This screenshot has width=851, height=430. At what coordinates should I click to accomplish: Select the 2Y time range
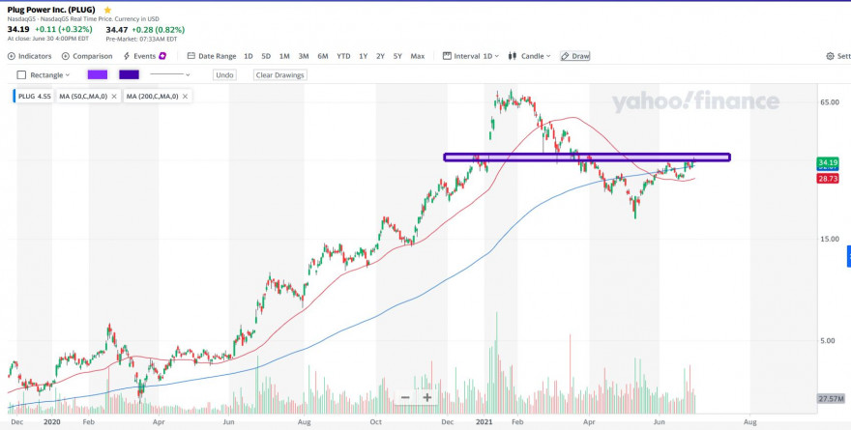[380, 56]
